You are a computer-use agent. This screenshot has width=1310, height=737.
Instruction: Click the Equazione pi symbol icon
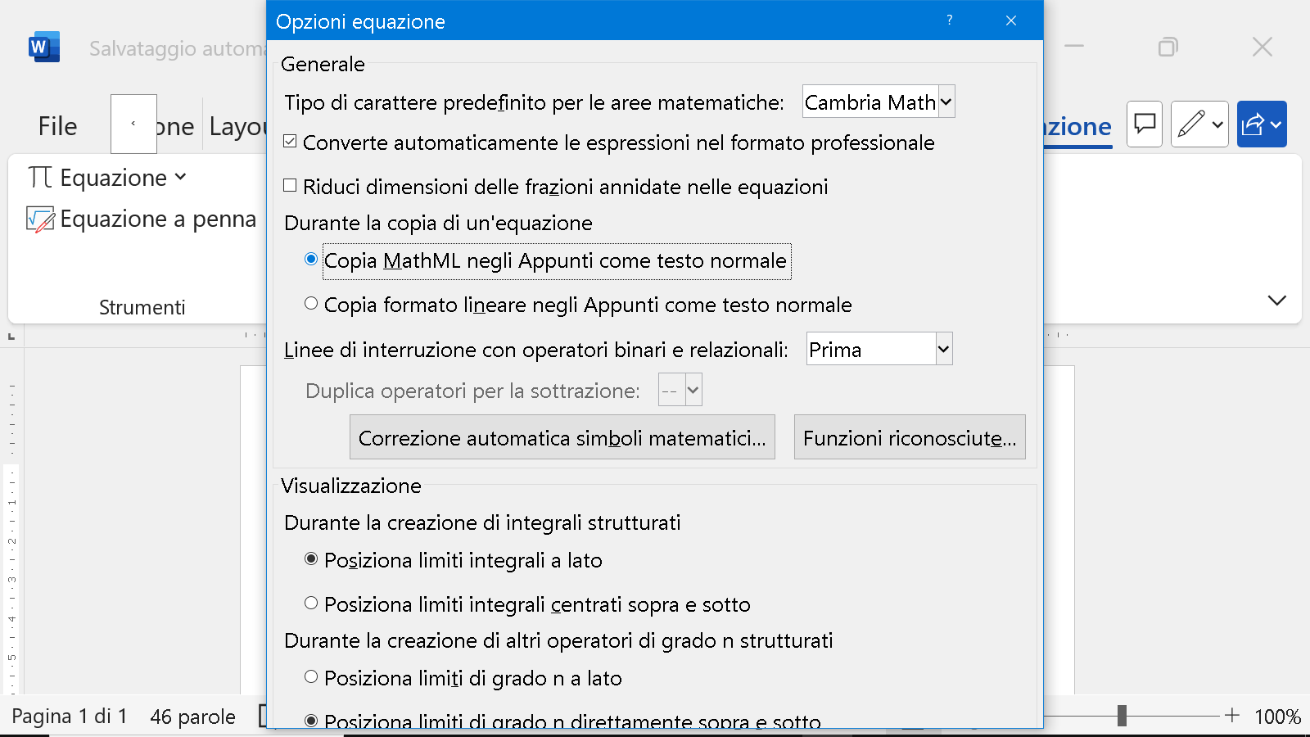[x=40, y=178]
